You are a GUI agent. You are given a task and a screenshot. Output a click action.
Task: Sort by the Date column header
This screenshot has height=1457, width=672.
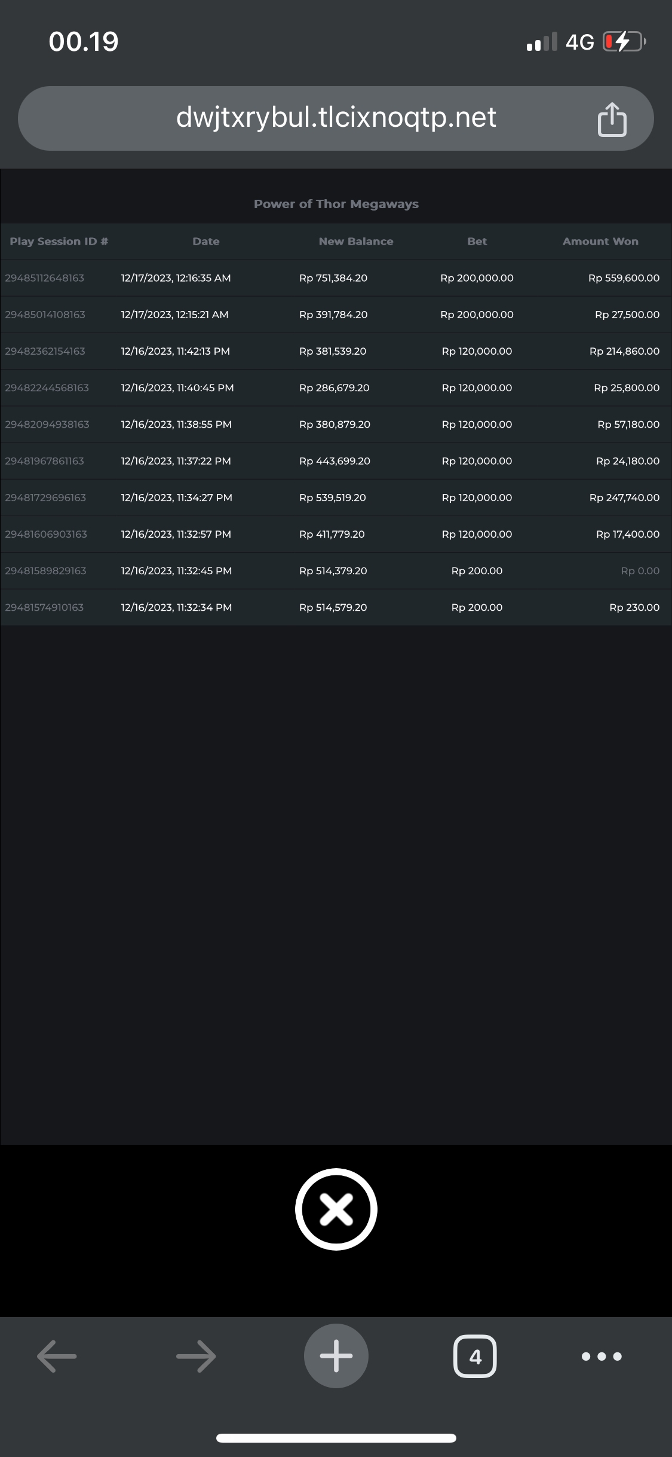click(x=206, y=242)
